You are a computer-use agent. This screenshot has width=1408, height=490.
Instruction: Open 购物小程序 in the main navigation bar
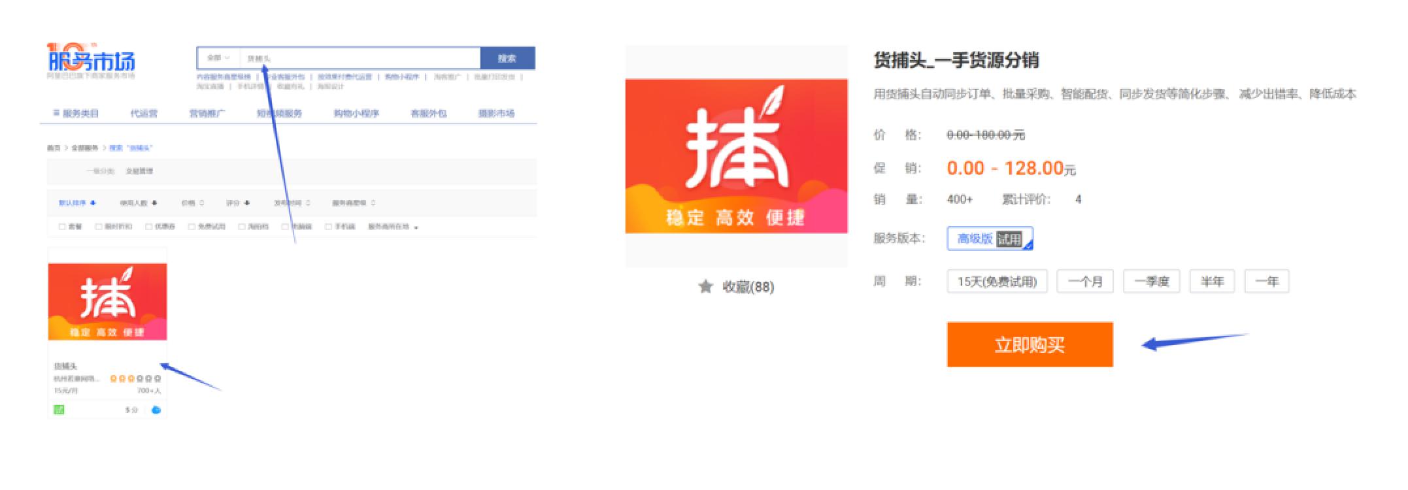pos(356,113)
